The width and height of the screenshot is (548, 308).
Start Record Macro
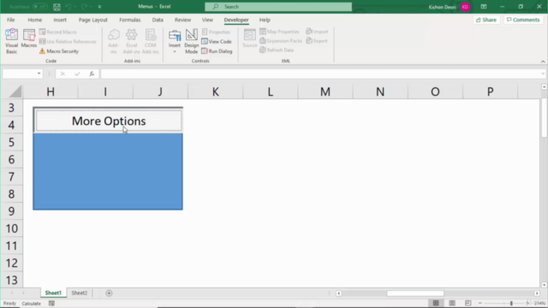[58, 32]
